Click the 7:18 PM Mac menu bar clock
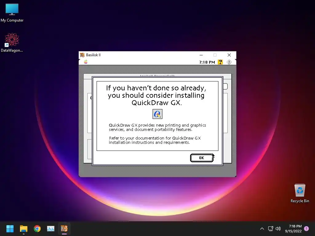The height and width of the screenshot is (236, 315). [x=207, y=62]
